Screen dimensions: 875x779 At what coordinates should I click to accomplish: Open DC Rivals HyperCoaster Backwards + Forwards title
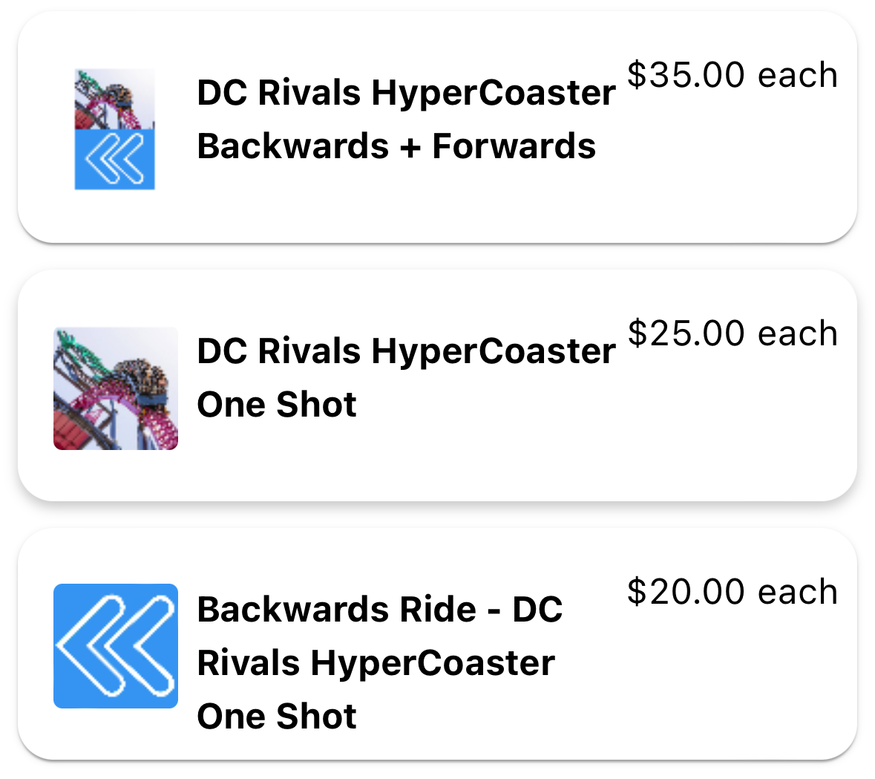406,119
